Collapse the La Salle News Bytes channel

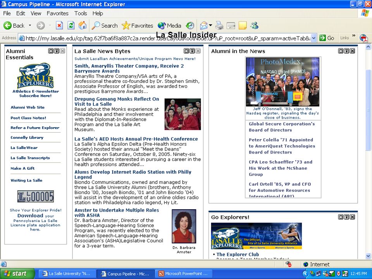point(192,51)
